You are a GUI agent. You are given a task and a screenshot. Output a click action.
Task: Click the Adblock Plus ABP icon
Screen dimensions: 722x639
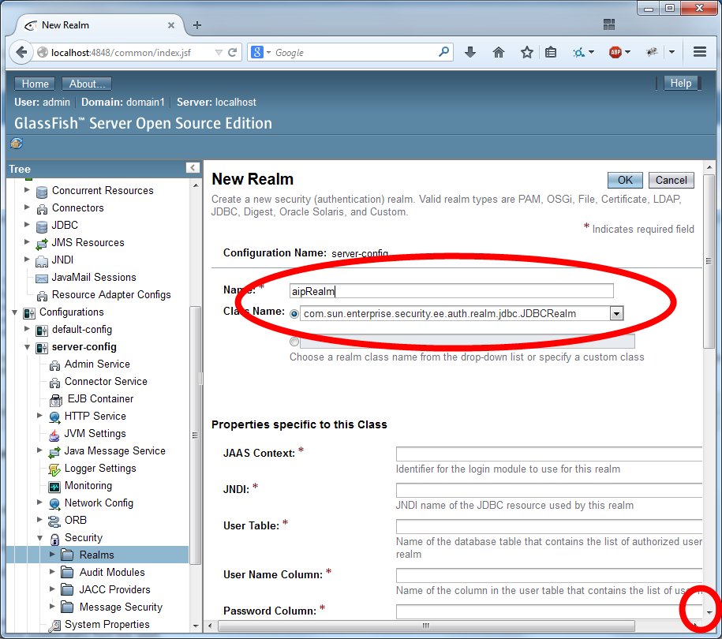pos(615,53)
